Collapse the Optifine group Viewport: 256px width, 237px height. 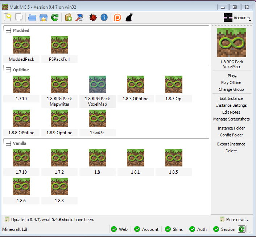pyautogui.click(x=8, y=69)
